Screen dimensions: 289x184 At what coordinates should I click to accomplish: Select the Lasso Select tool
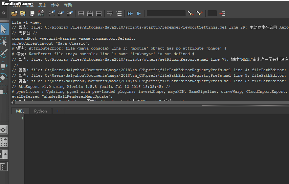point(4,42)
